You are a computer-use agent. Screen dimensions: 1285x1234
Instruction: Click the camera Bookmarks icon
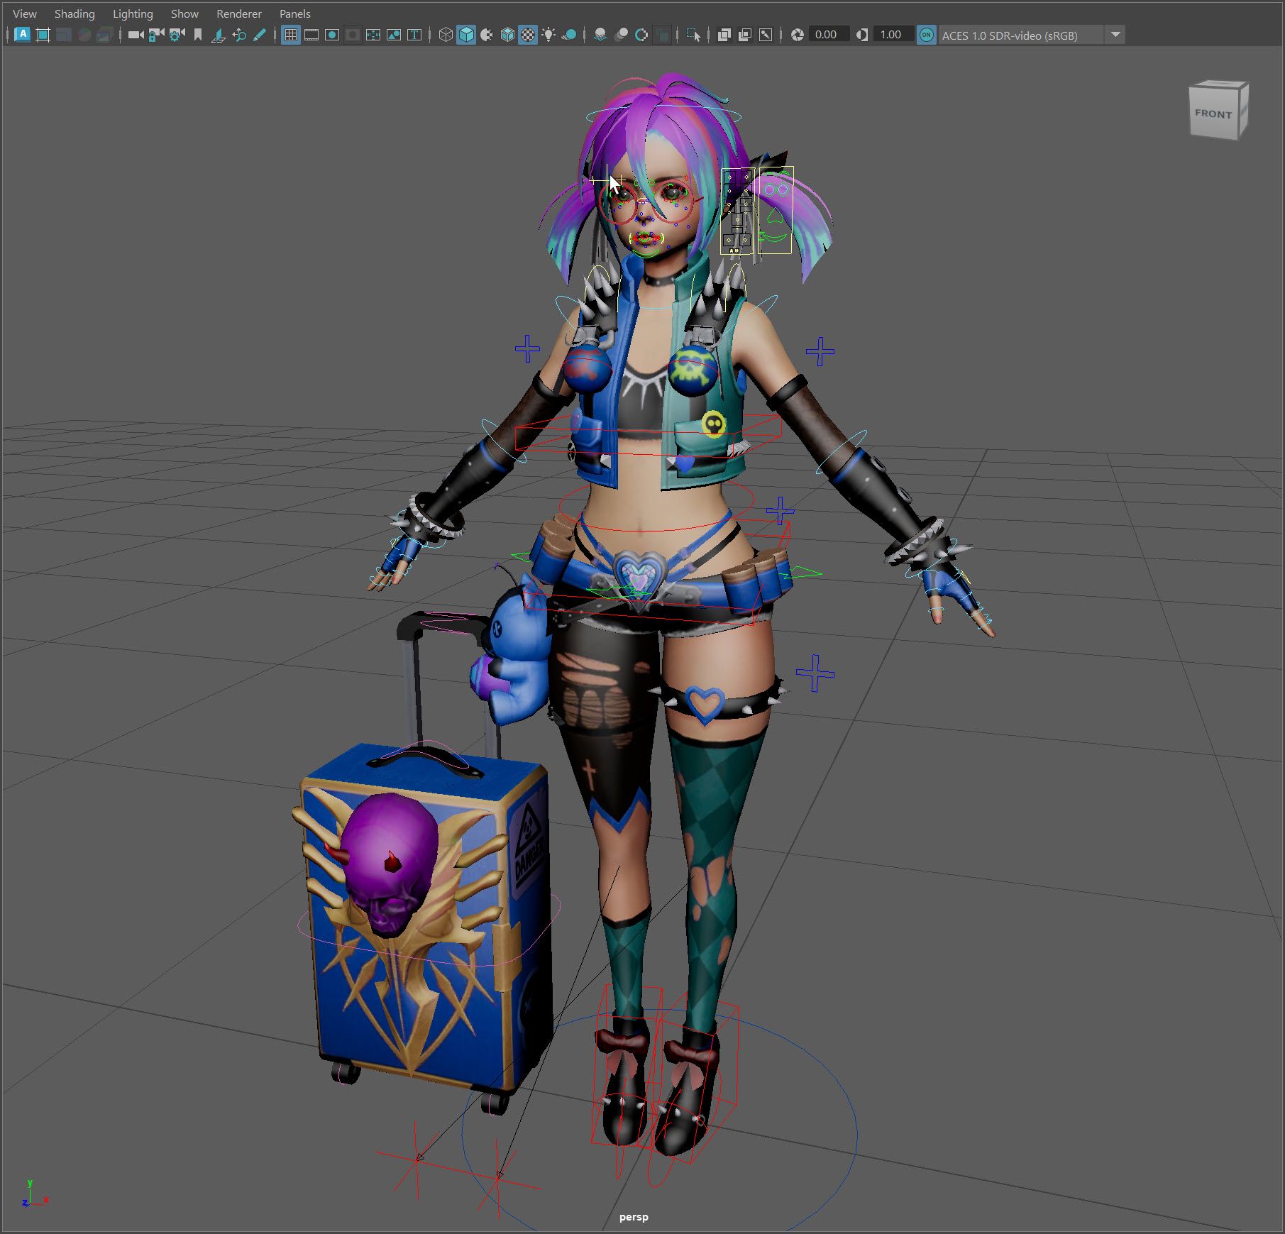pyautogui.click(x=198, y=35)
